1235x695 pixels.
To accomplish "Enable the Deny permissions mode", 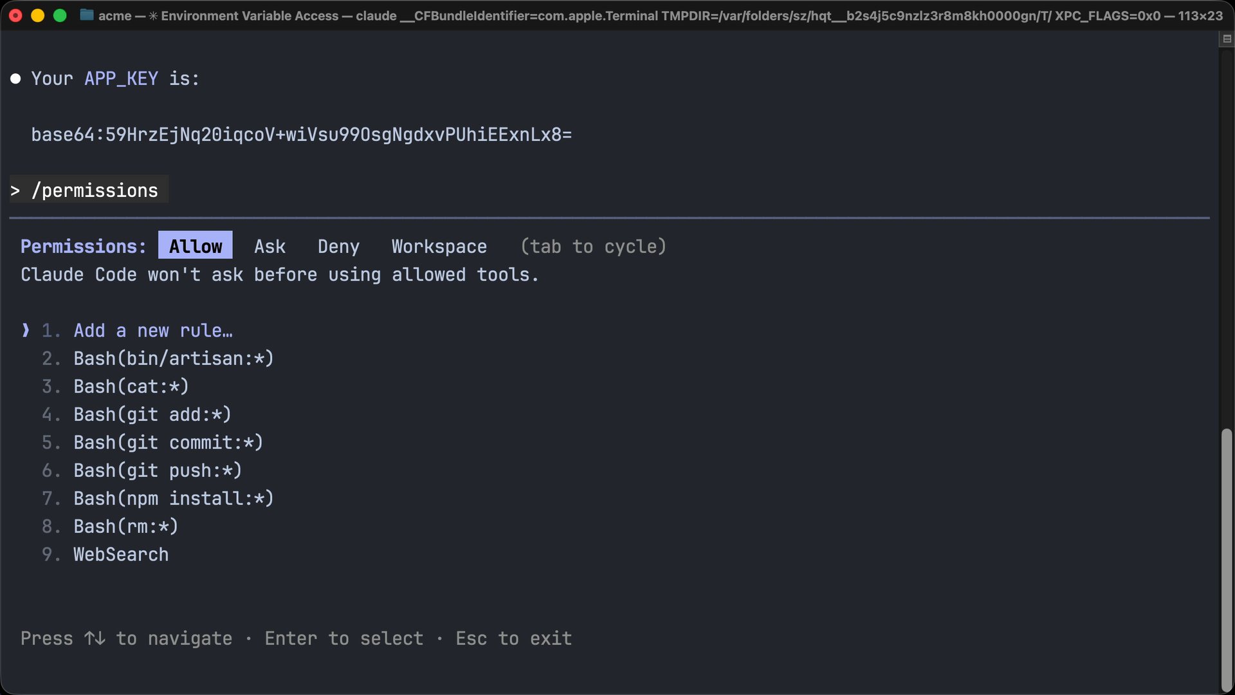I will 338,246.
